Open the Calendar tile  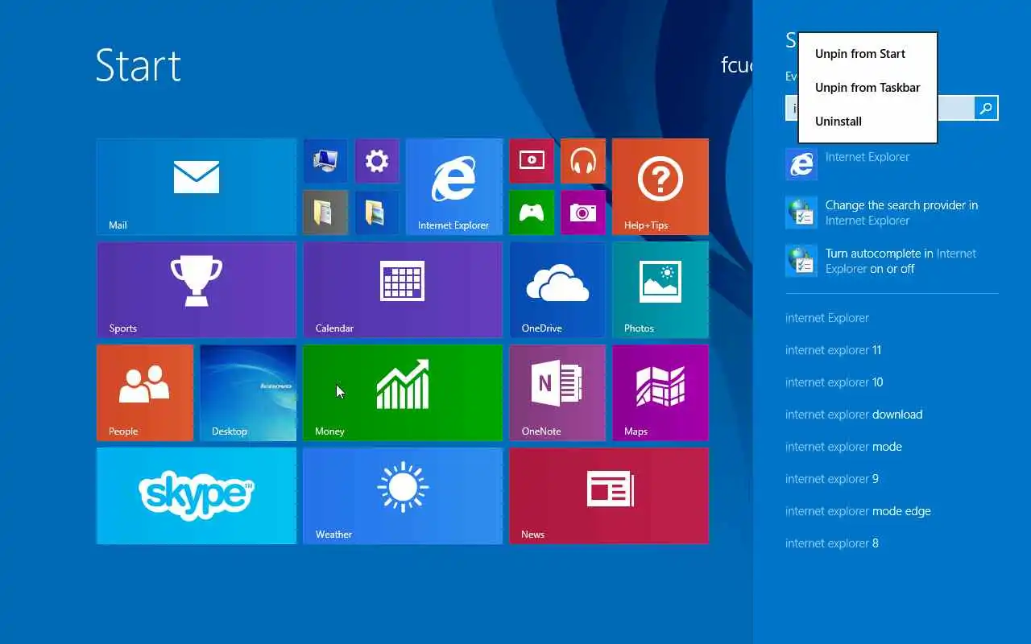403,290
